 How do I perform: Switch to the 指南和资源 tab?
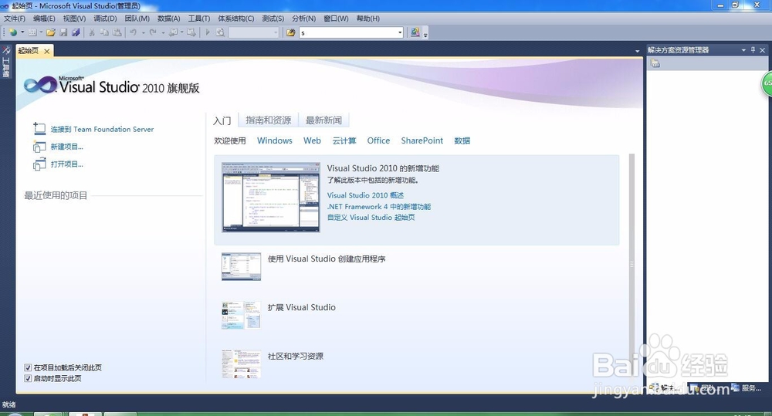(269, 120)
